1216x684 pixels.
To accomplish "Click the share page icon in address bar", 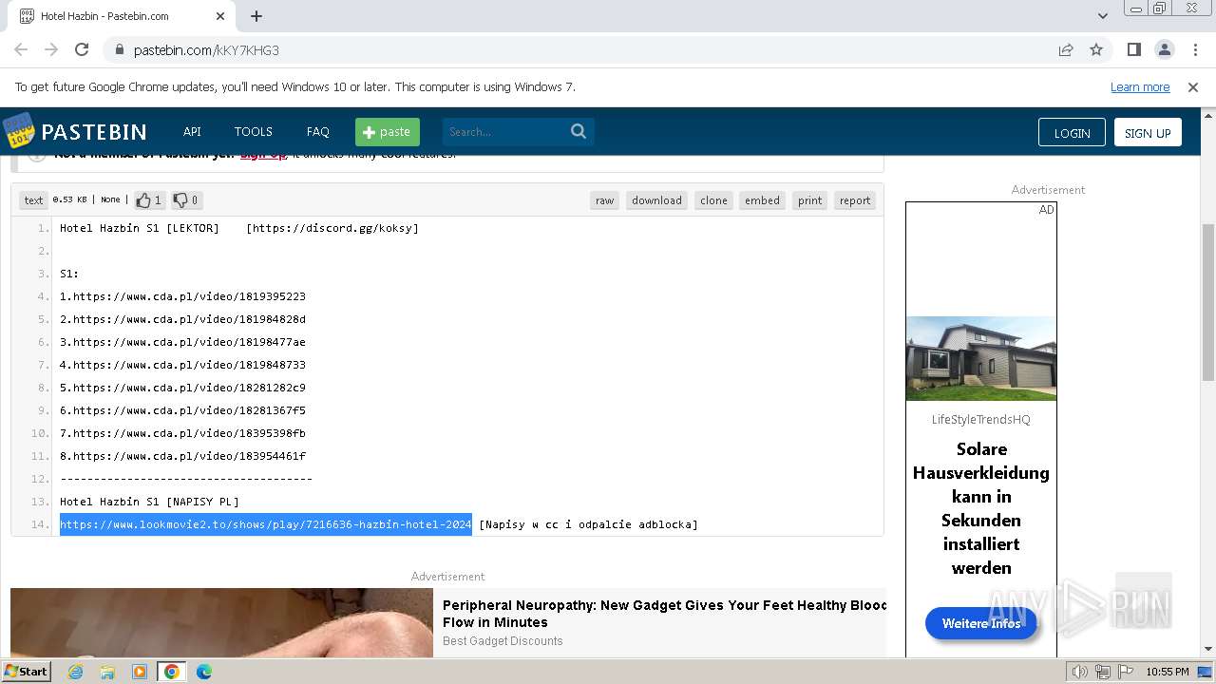I will pyautogui.click(x=1066, y=49).
